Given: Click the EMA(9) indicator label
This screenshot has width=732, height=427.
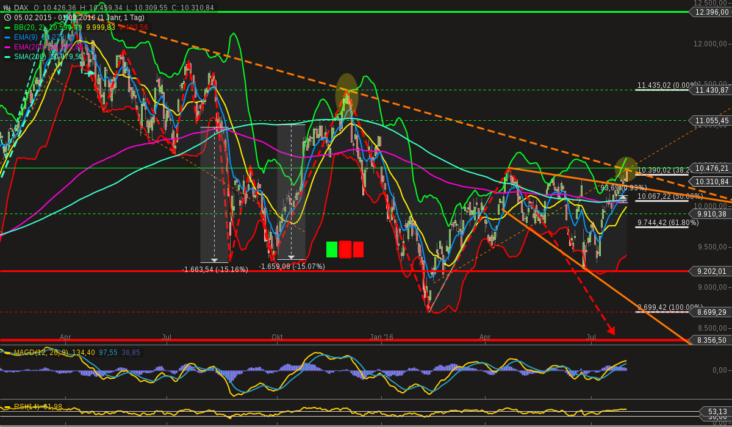Looking at the screenshot, I should [26, 37].
